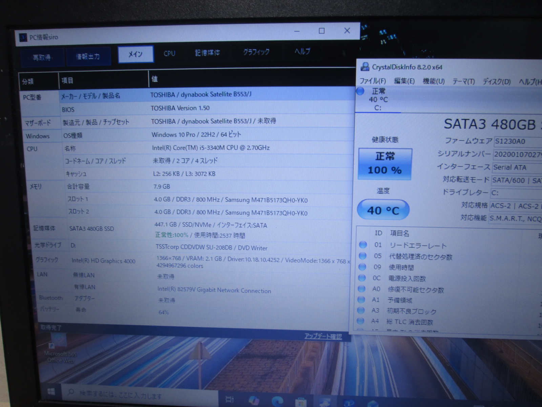
Task: Select the 未取得 / 2 コア / 4 スレッド value
Action: [x=185, y=160]
